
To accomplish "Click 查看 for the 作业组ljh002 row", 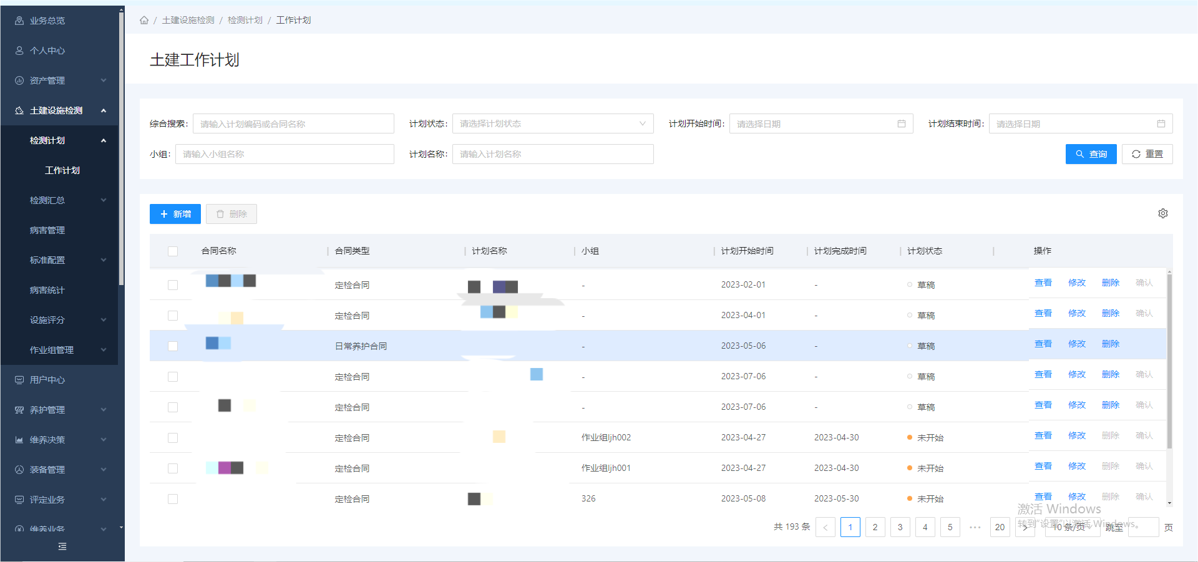I will [x=1043, y=435].
